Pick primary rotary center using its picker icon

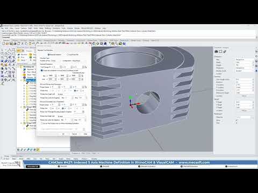(85, 87)
